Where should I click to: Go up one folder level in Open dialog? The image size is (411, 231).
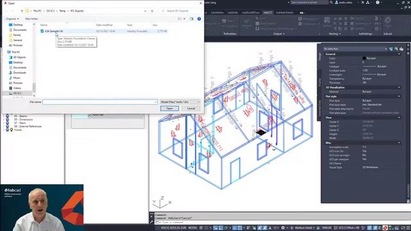[22, 11]
